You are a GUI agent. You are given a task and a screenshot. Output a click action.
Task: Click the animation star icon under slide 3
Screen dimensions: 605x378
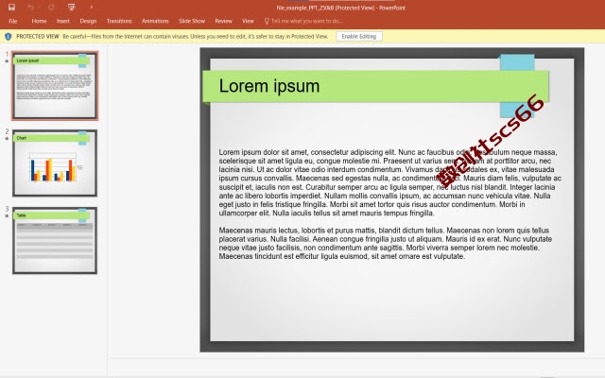tap(7, 216)
